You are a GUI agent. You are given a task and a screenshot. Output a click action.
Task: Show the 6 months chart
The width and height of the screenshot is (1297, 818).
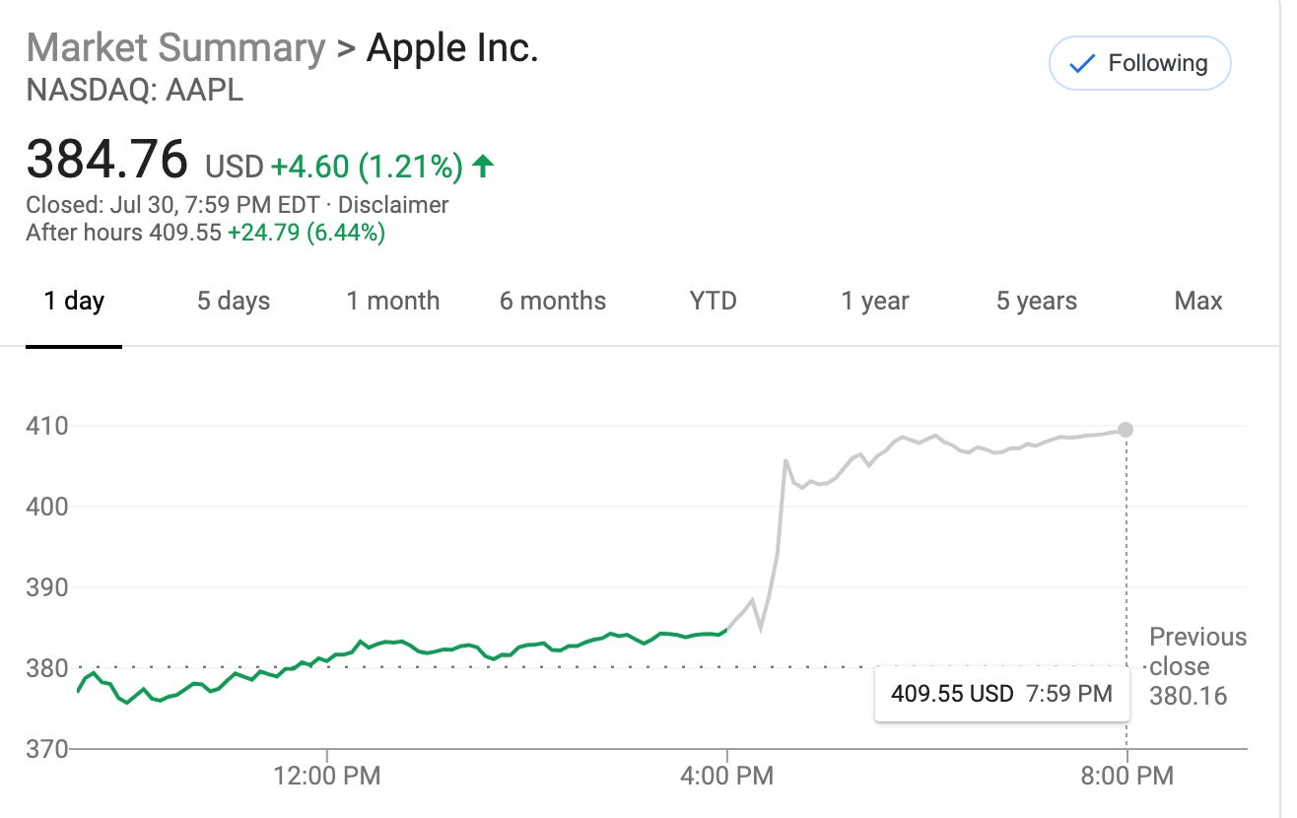(552, 301)
